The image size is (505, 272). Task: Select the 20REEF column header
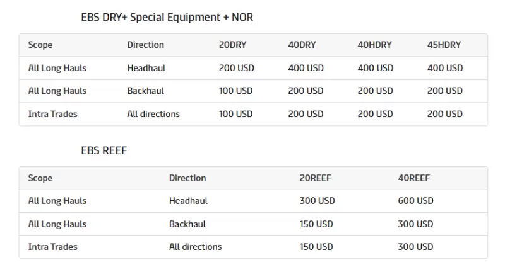coord(316,178)
